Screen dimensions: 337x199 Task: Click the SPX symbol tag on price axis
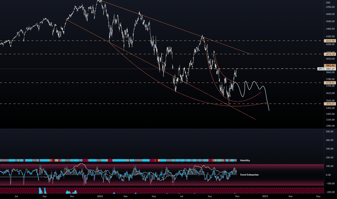click(320, 69)
